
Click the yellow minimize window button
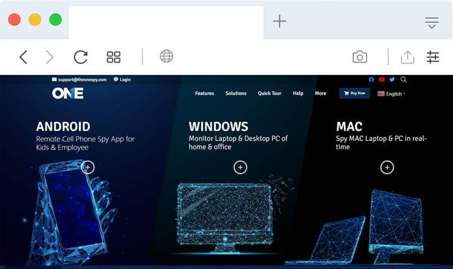35,19
